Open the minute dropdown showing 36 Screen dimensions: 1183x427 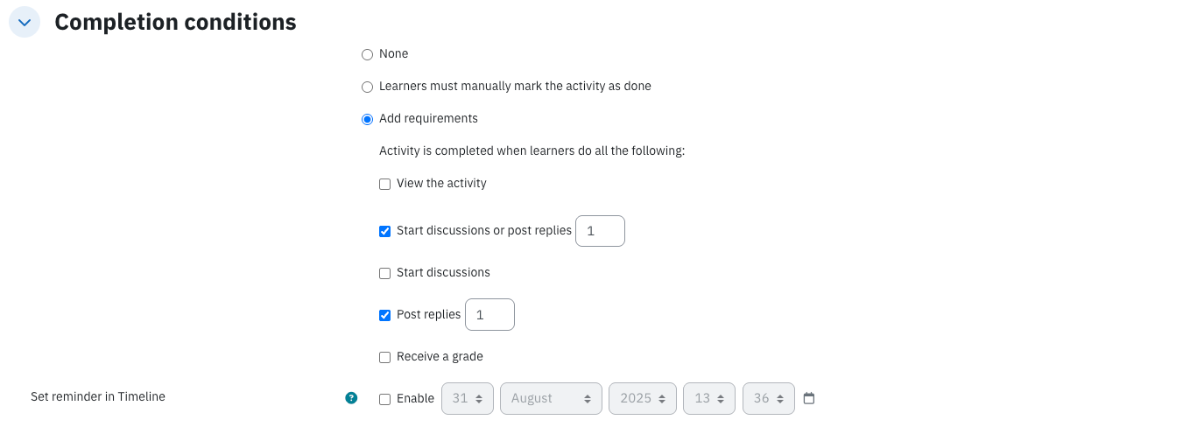tap(769, 398)
